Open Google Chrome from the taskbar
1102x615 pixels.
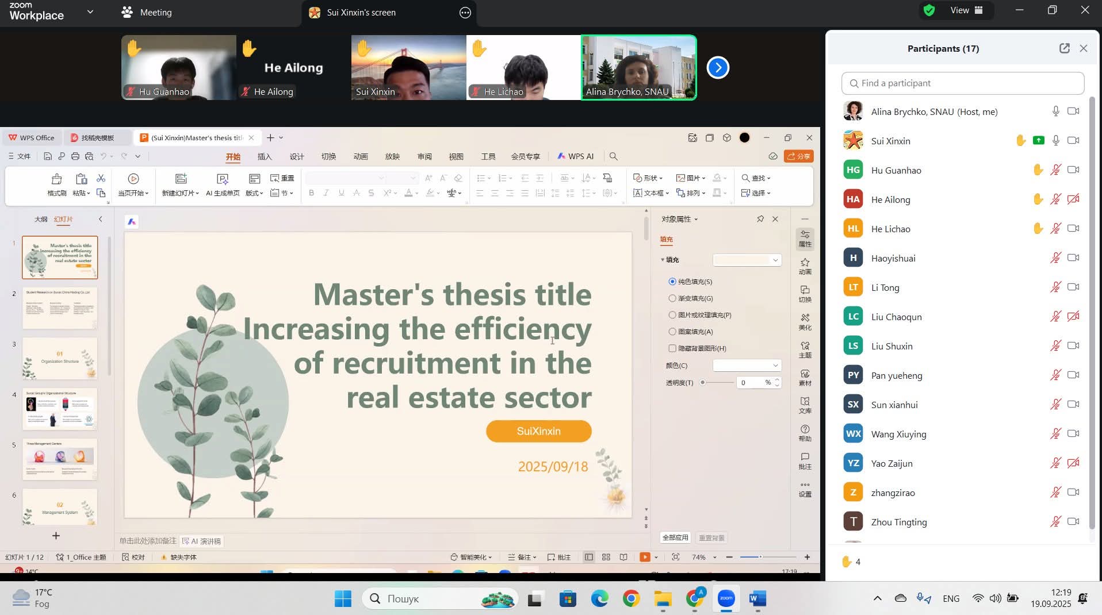point(631,599)
